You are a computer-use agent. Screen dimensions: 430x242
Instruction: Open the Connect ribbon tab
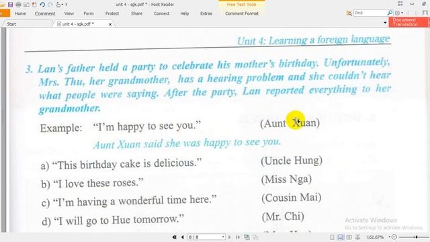pos(161,13)
